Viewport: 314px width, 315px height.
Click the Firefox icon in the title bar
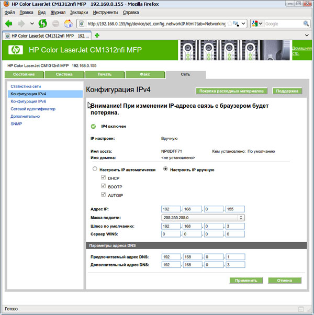coord(7,4)
